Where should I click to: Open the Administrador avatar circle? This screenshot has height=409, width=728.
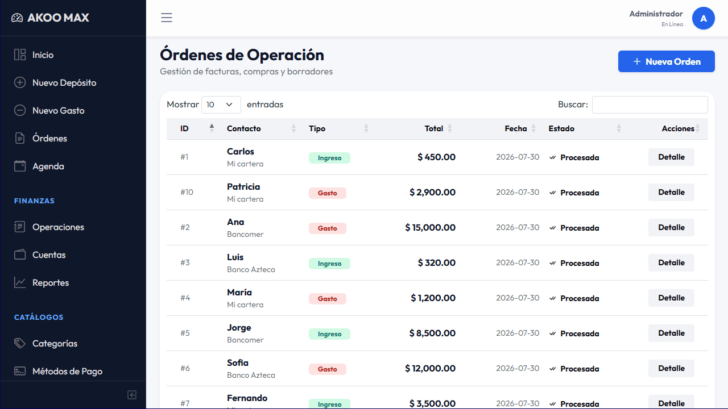point(704,18)
